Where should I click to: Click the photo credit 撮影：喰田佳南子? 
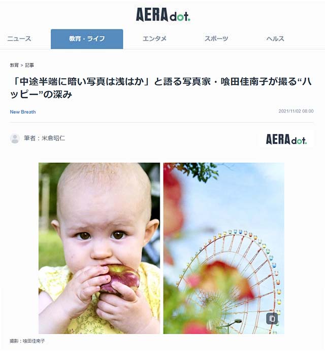click(27, 341)
